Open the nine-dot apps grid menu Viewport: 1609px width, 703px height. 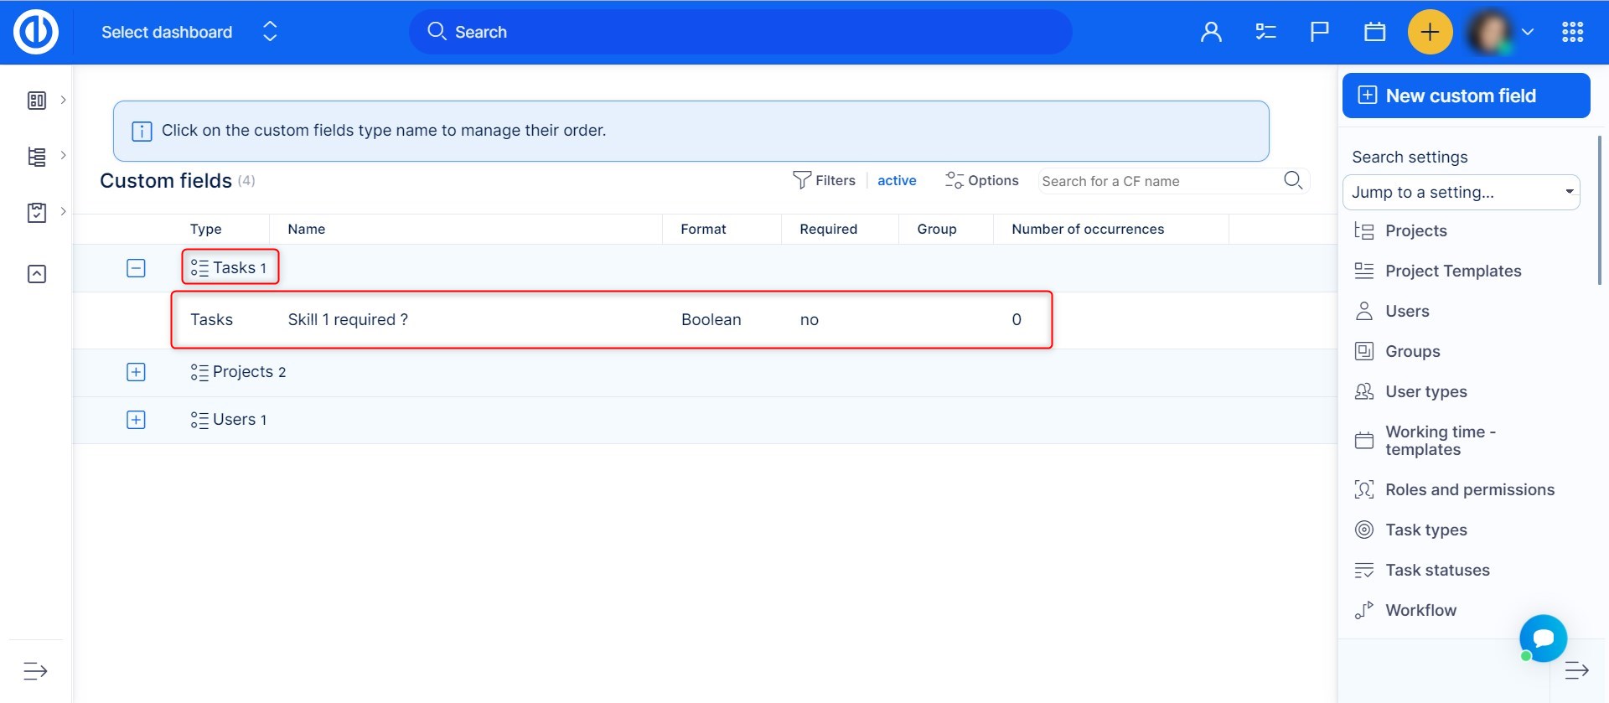pyautogui.click(x=1572, y=33)
